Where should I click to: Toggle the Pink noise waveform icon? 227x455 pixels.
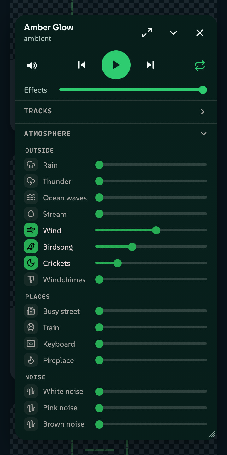tap(31, 408)
